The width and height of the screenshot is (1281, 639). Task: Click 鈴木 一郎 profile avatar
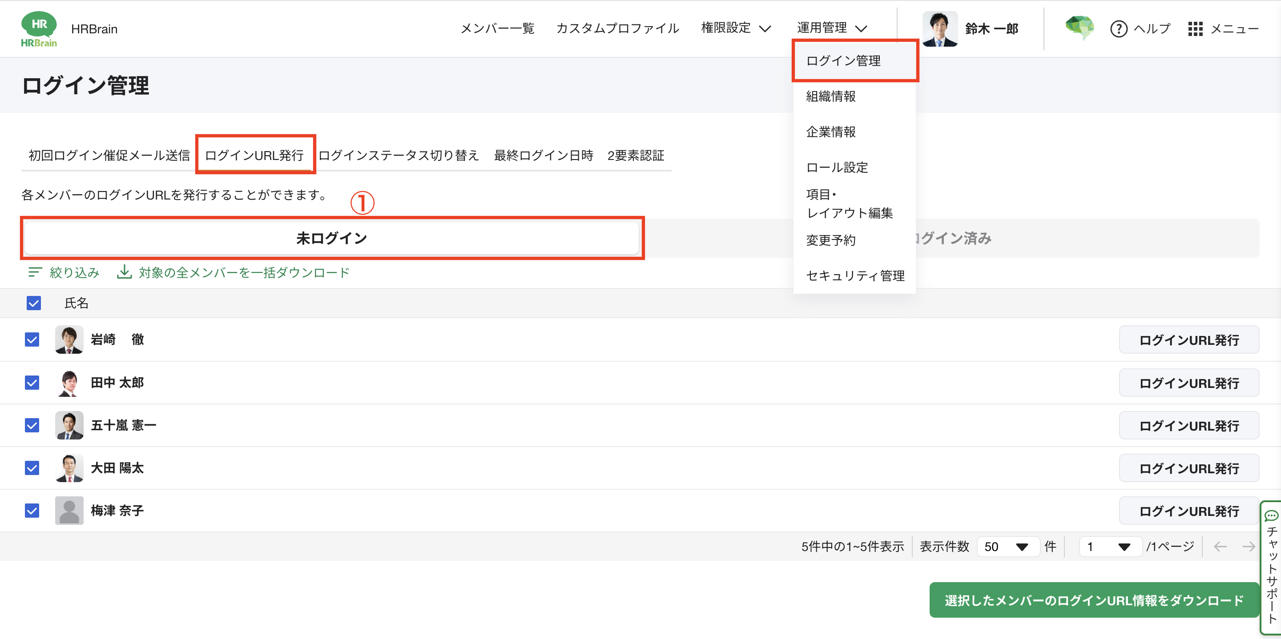pos(939,29)
